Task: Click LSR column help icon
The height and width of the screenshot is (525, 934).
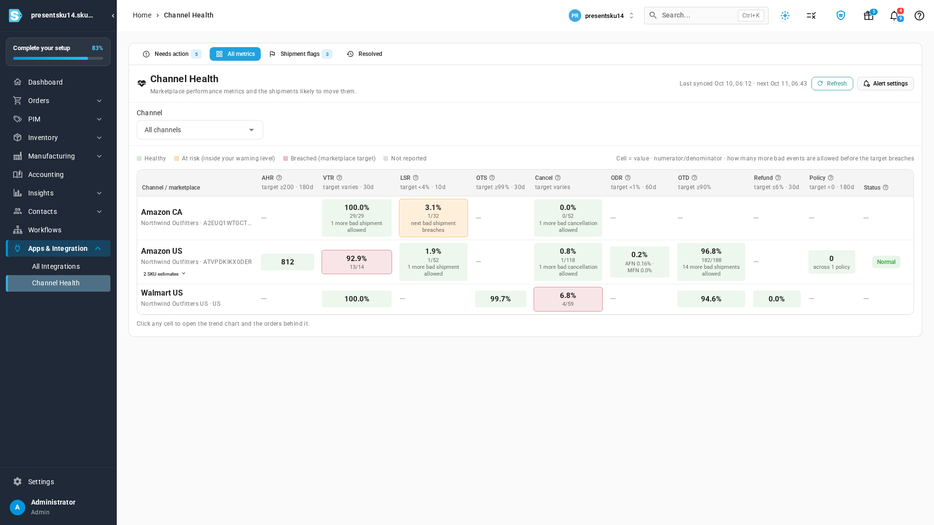Action: pos(416,178)
